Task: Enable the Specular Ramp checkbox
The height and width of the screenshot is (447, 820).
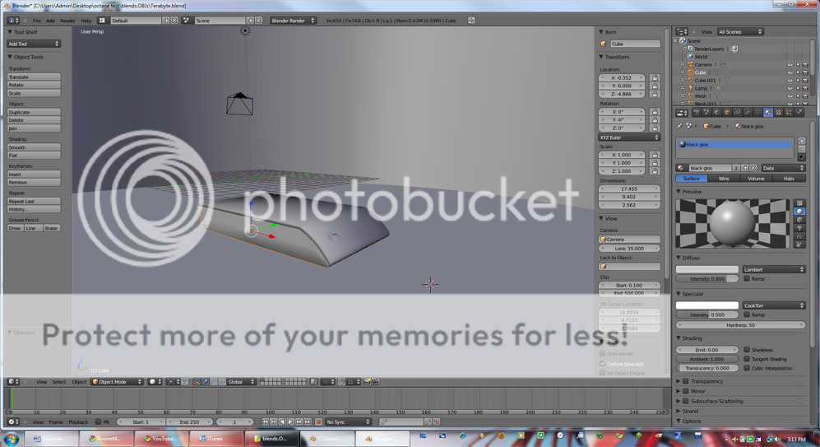Action: [x=747, y=314]
